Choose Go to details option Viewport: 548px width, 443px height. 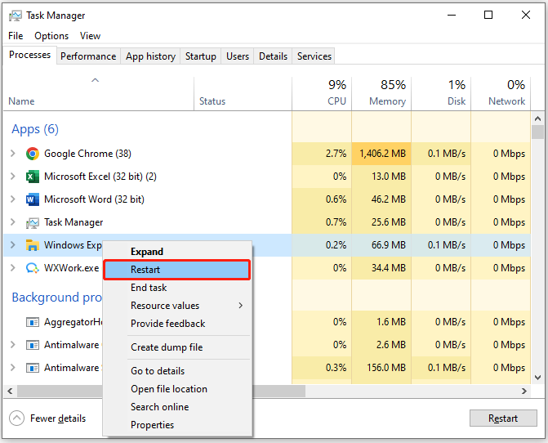click(177, 370)
